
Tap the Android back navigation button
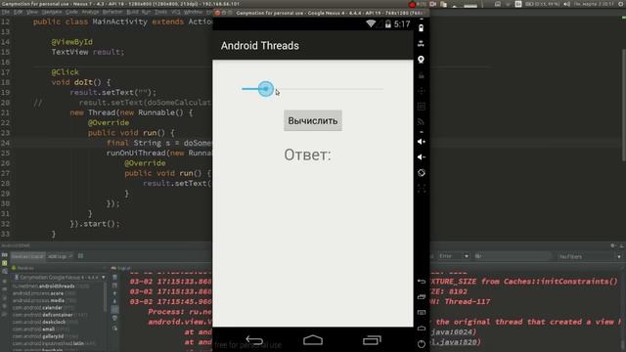[x=254, y=340]
